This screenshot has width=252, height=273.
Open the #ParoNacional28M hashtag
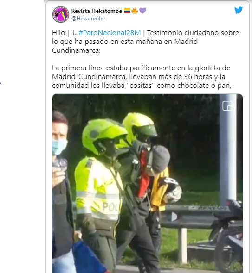(x=110, y=33)
